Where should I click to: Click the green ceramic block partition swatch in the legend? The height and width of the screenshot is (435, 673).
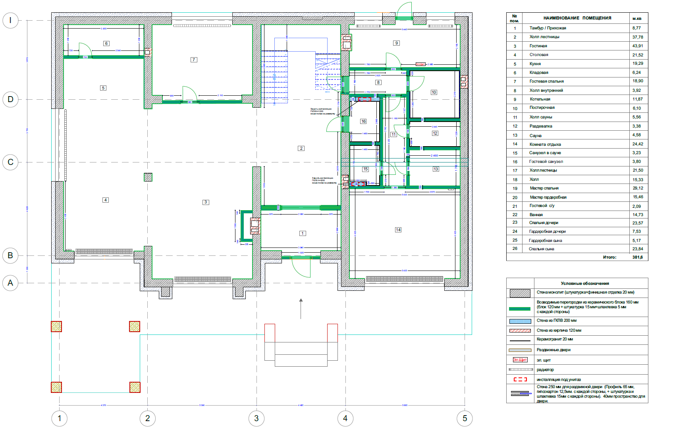pyautogui.click(x=520, y=309)
